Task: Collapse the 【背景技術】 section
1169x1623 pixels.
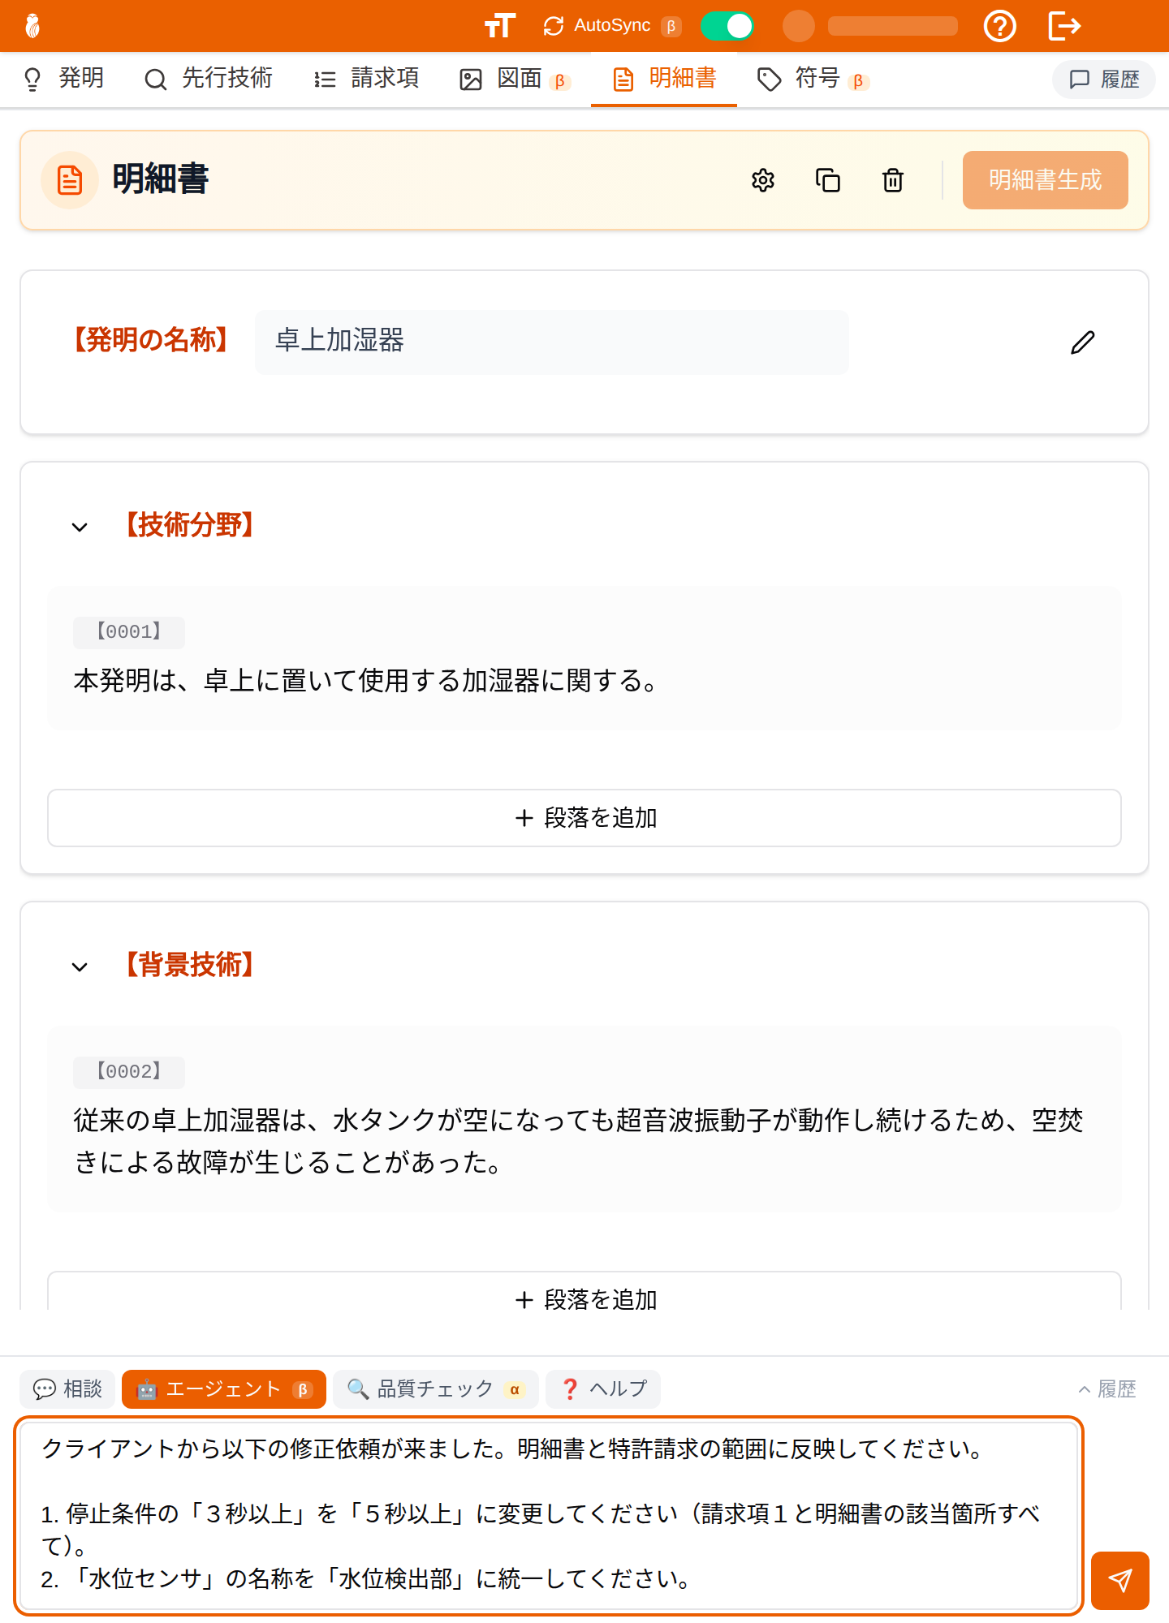Action: [x=80, y=967]
